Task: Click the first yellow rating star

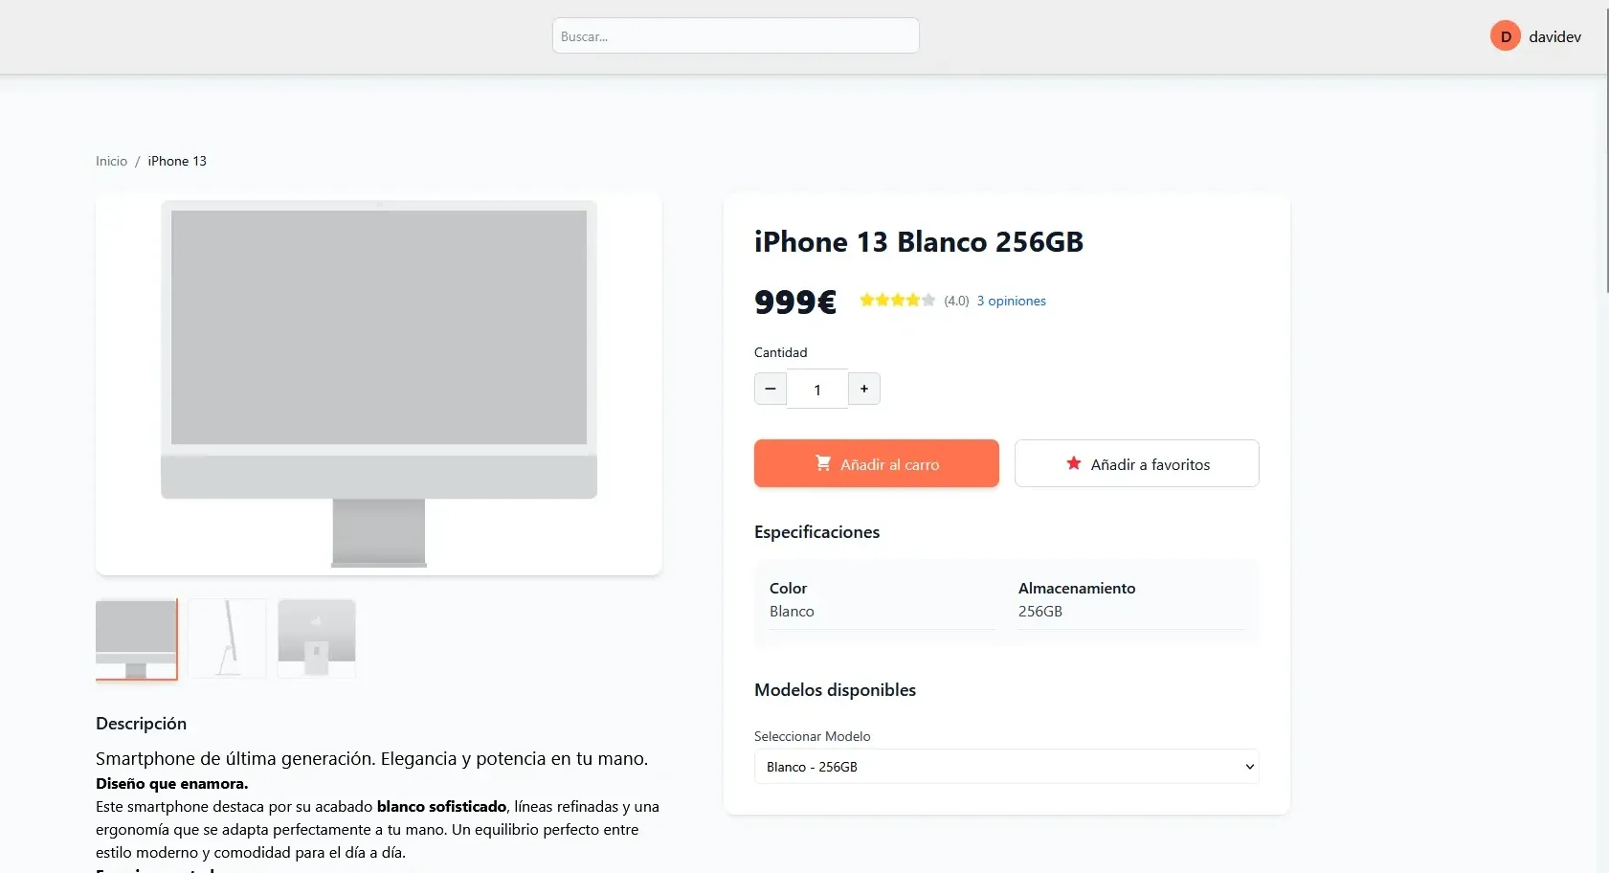Action: (865, 300)
